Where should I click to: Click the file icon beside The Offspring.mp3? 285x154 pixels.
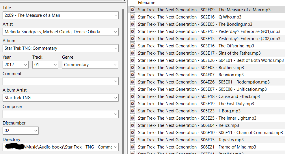[x=133, y=46]
